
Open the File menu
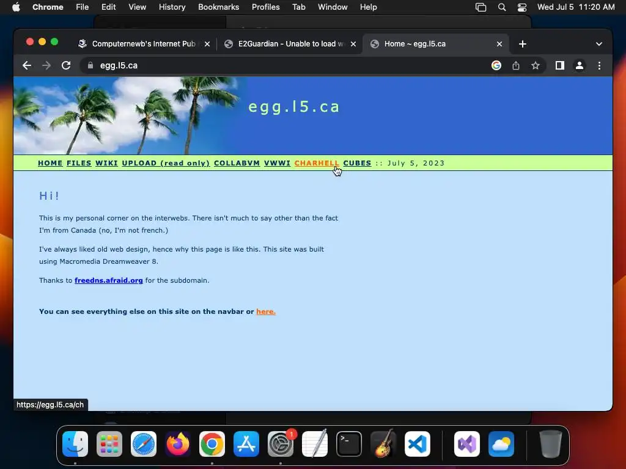pyautogui.click(x=83, y=7)
